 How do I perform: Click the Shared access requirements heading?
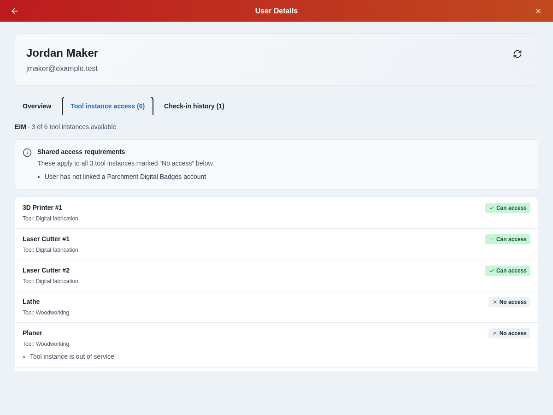(x=81, y=152)
